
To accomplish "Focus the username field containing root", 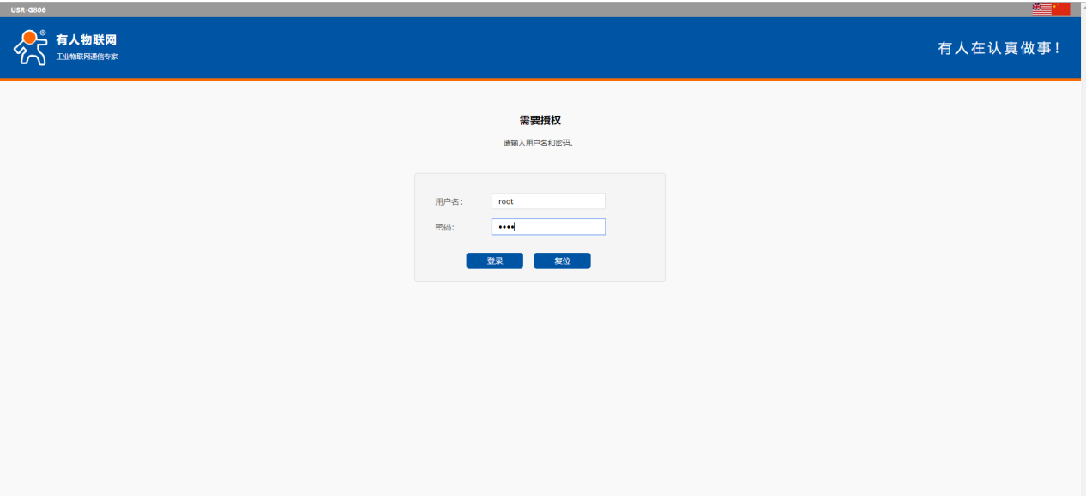I will [x=549, y=201].
